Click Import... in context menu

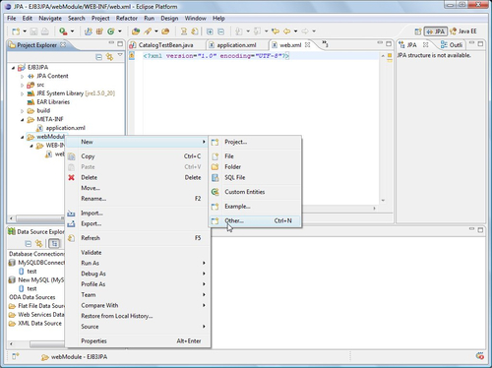click(x=138, y=214)
